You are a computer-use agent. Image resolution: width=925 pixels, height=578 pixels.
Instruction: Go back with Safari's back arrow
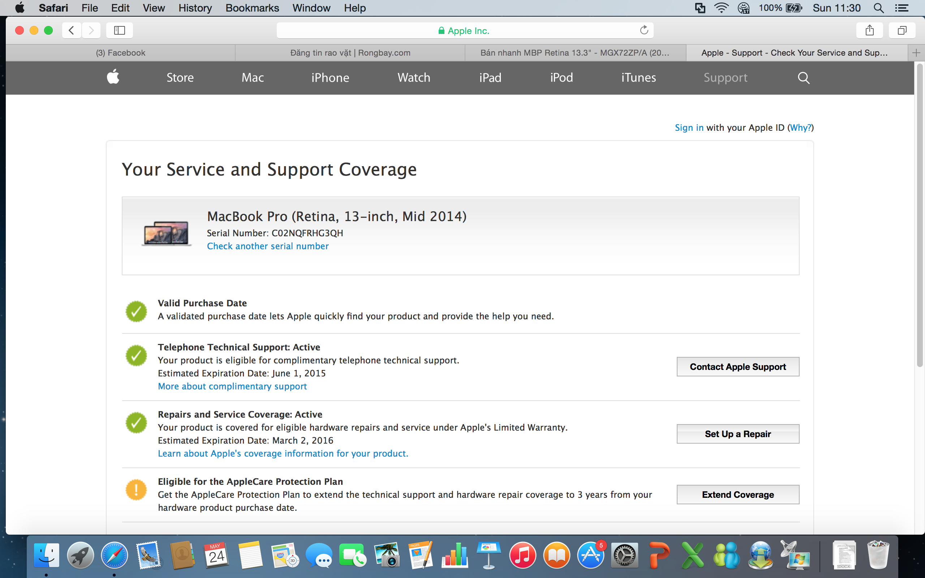72,30
